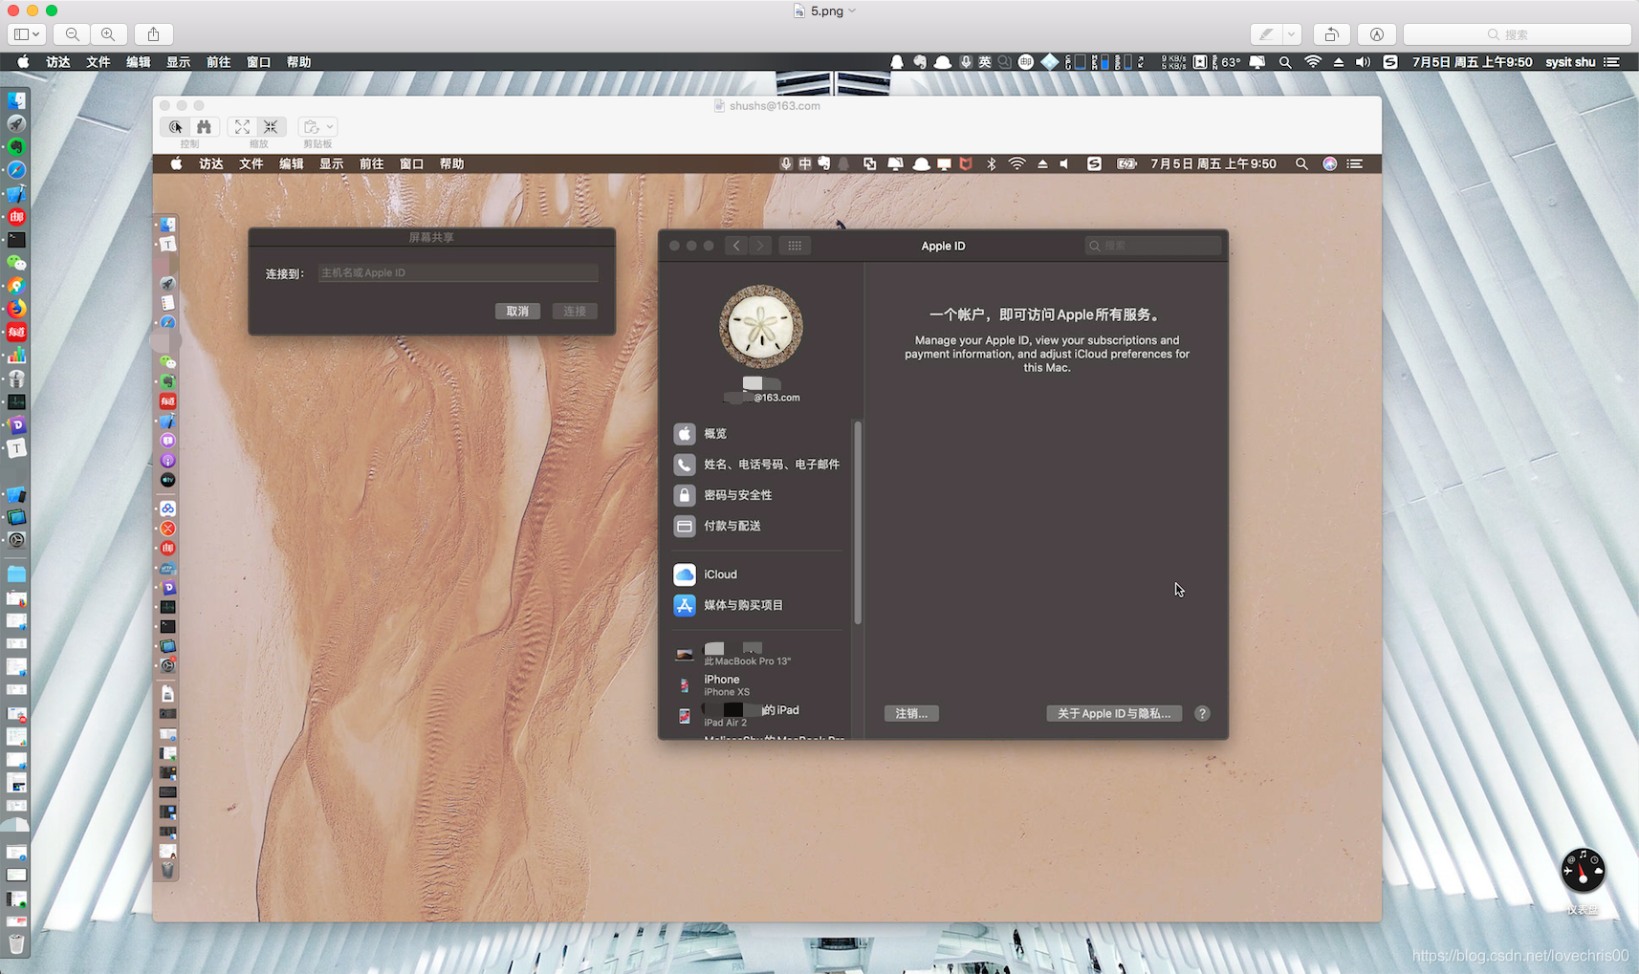Select 密码与安全性 sidebar item
This screenshot has width=1639, height=974.
(755, 495)
